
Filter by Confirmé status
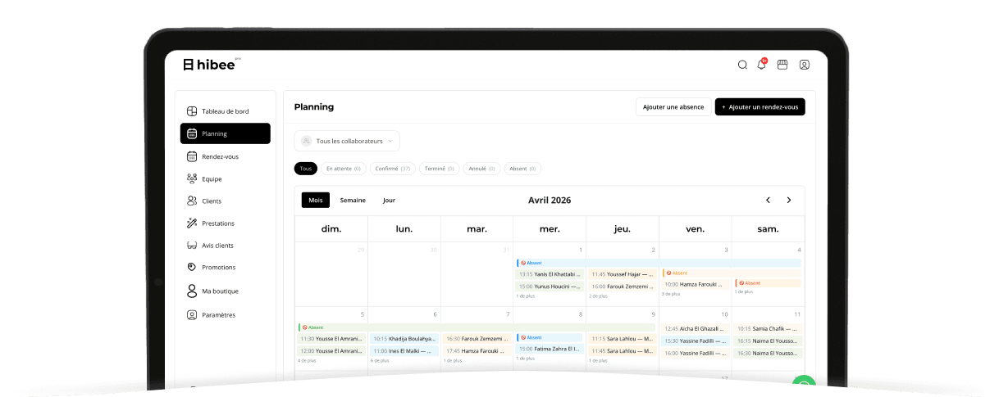[393, 169]
